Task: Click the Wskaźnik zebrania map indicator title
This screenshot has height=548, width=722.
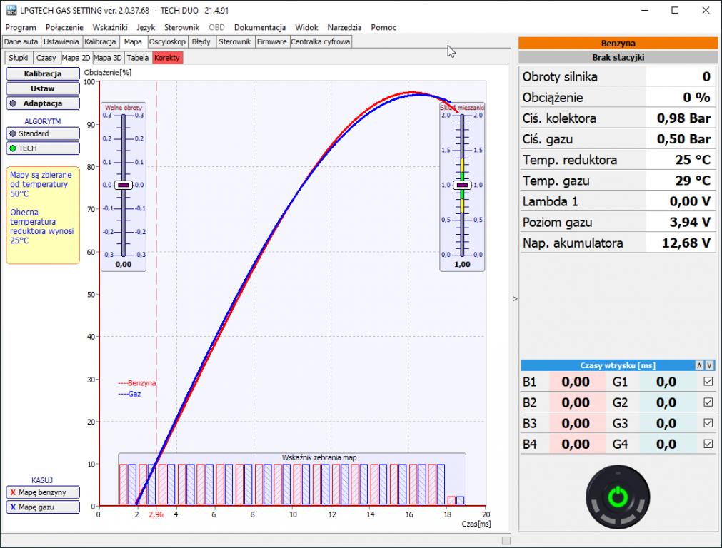Action: (x=319, y=457)
